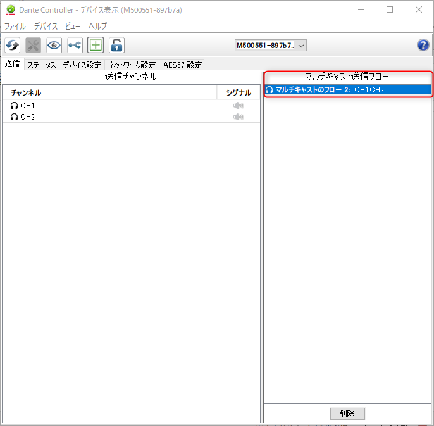434x426 pixels.
Task: Open the デバイス menu
Action: point(46,27)
